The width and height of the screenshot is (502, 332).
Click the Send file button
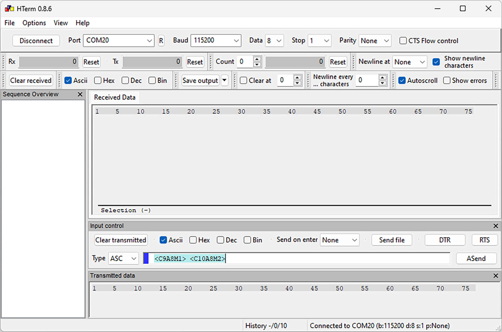(392, 240)
